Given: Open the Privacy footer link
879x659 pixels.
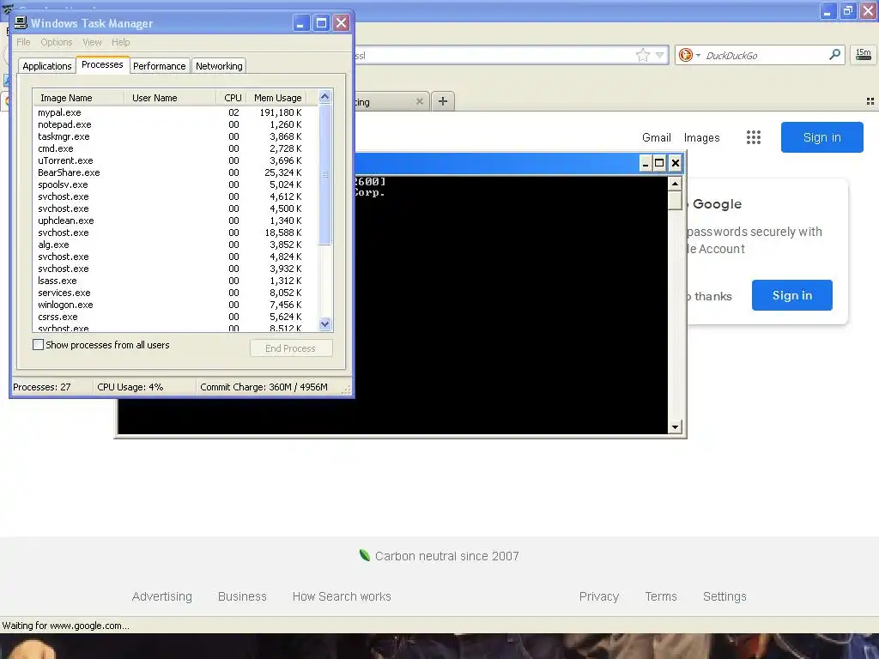Looking at the screenshot, I should 598,596.
